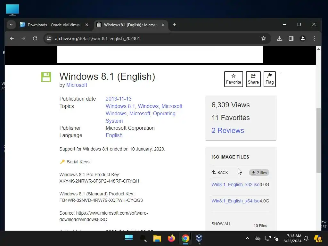The width and height of the screenshot is (328, 246).
Task: Open clock showing 7:15 AM
Action: 292,238
